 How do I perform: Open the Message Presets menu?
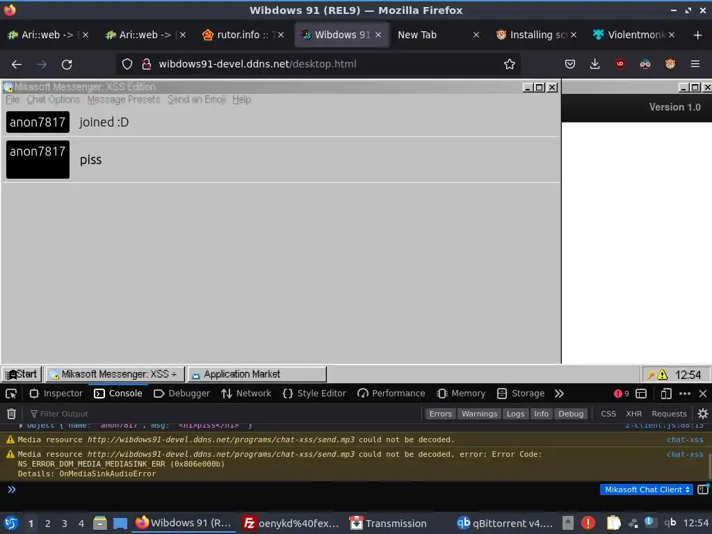tap(124, 100)
